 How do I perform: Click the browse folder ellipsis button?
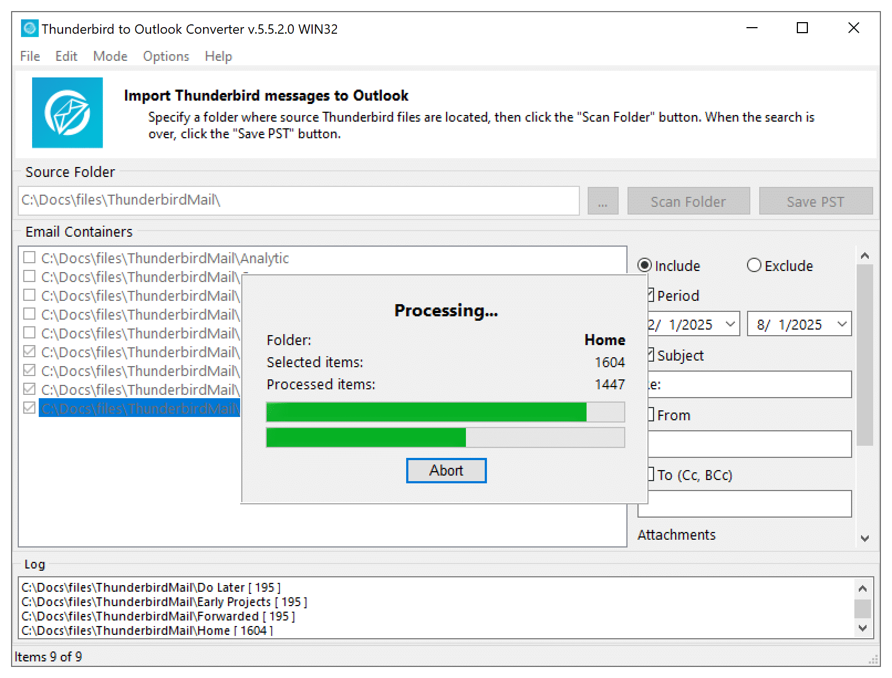[603, 201]
